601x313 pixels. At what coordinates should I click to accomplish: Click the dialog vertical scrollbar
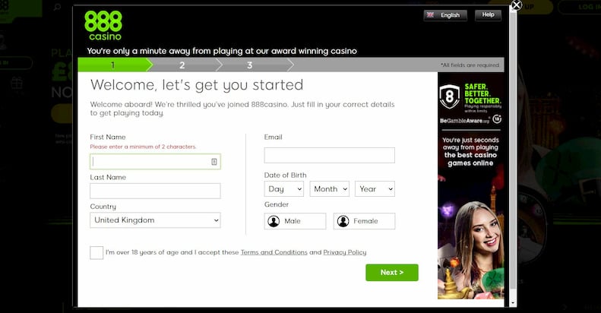click(x=513, y=150)
